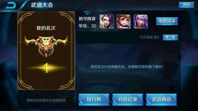
Task: Tap the 武道大会 title text
Action: 42,5
